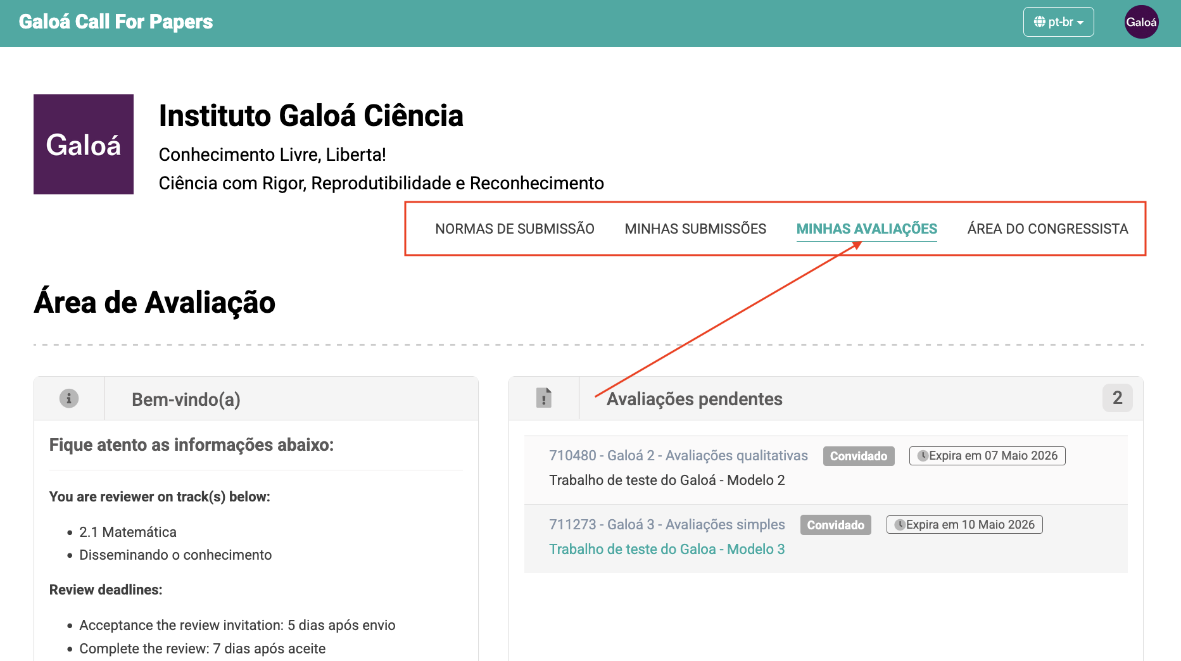The height and width of the screenshot is (661, 1181).
Task: Open Trabalho de teste do Galoa - Modelo 3
Action: click(667, 549)
